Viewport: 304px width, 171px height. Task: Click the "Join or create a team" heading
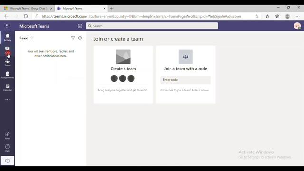pyautogui.click(x=118, y=39)
